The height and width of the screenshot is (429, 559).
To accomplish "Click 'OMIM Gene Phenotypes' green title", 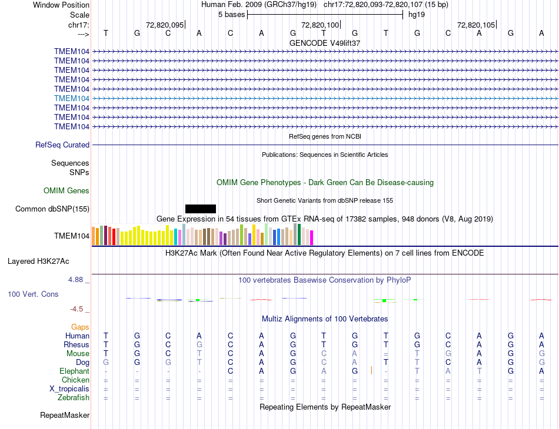I will pos(325,182).
